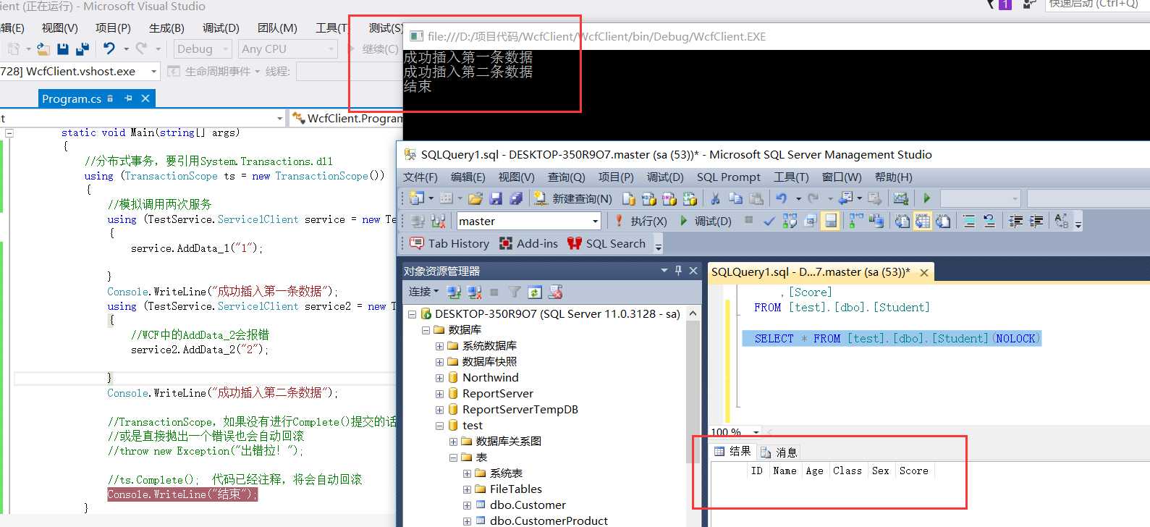Collapse the test database node
Screen dimensions: 1150x527
439,426
